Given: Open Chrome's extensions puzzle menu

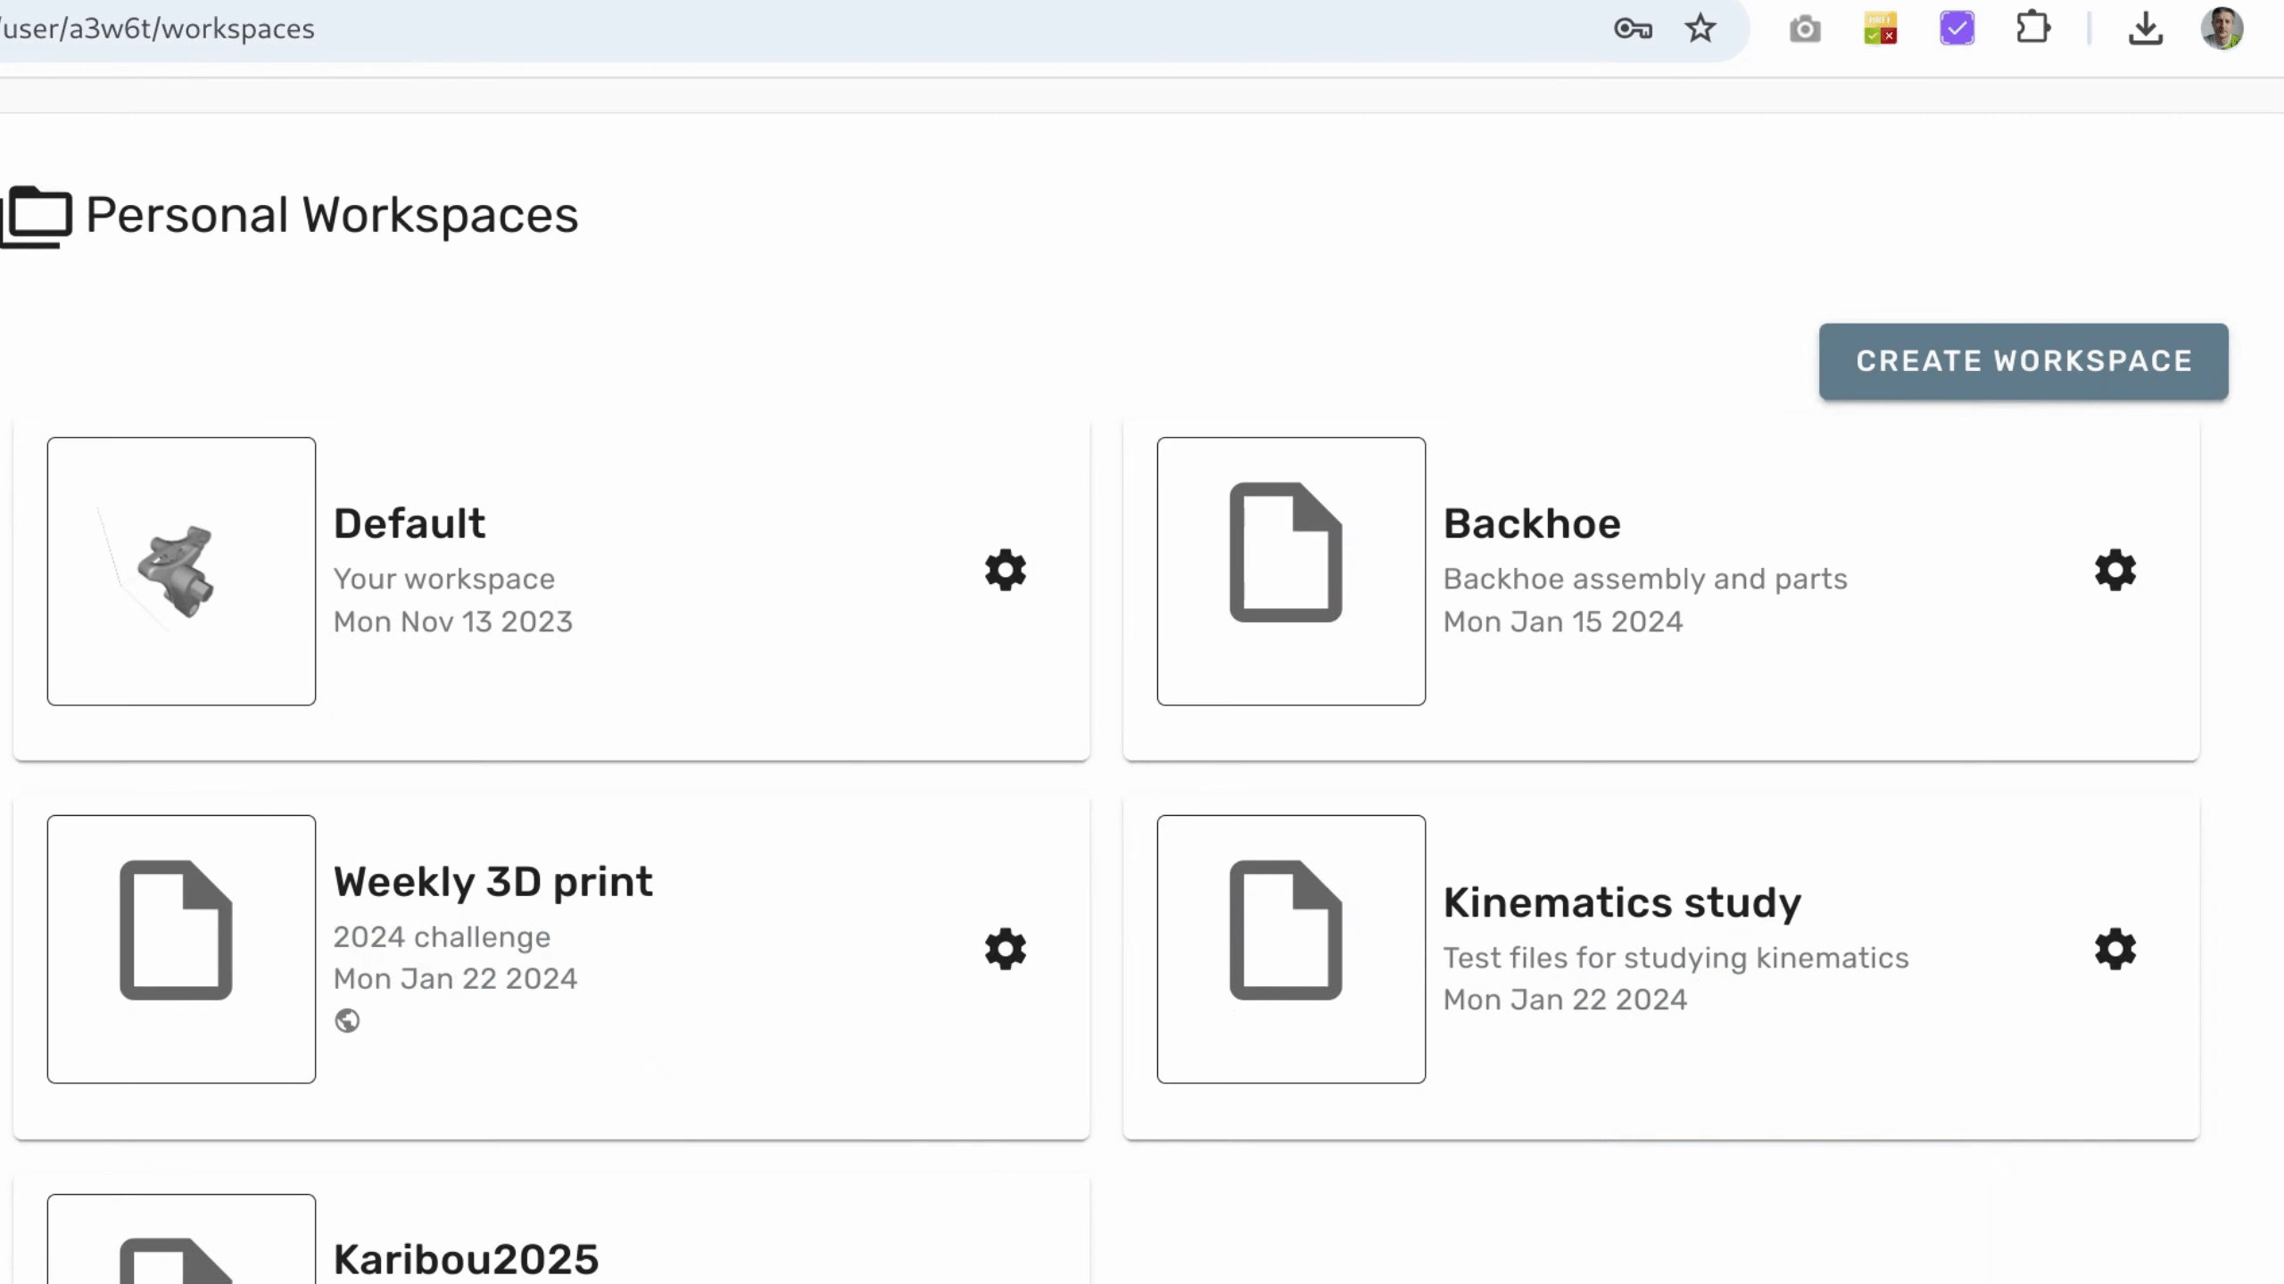Looking at the screenshot, I should coord(2034,29).
